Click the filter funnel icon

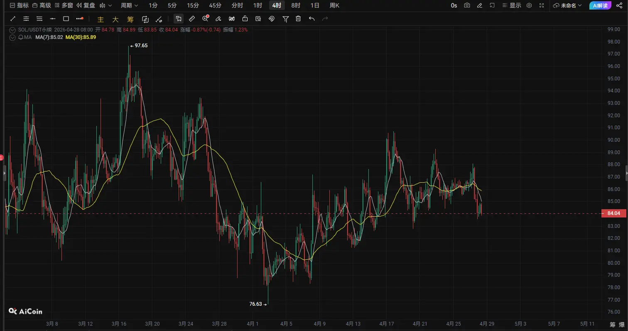(x=285, y=19)
